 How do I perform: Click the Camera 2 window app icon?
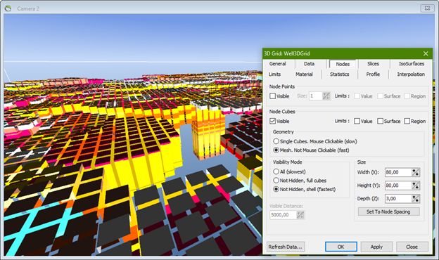(8, 8)
